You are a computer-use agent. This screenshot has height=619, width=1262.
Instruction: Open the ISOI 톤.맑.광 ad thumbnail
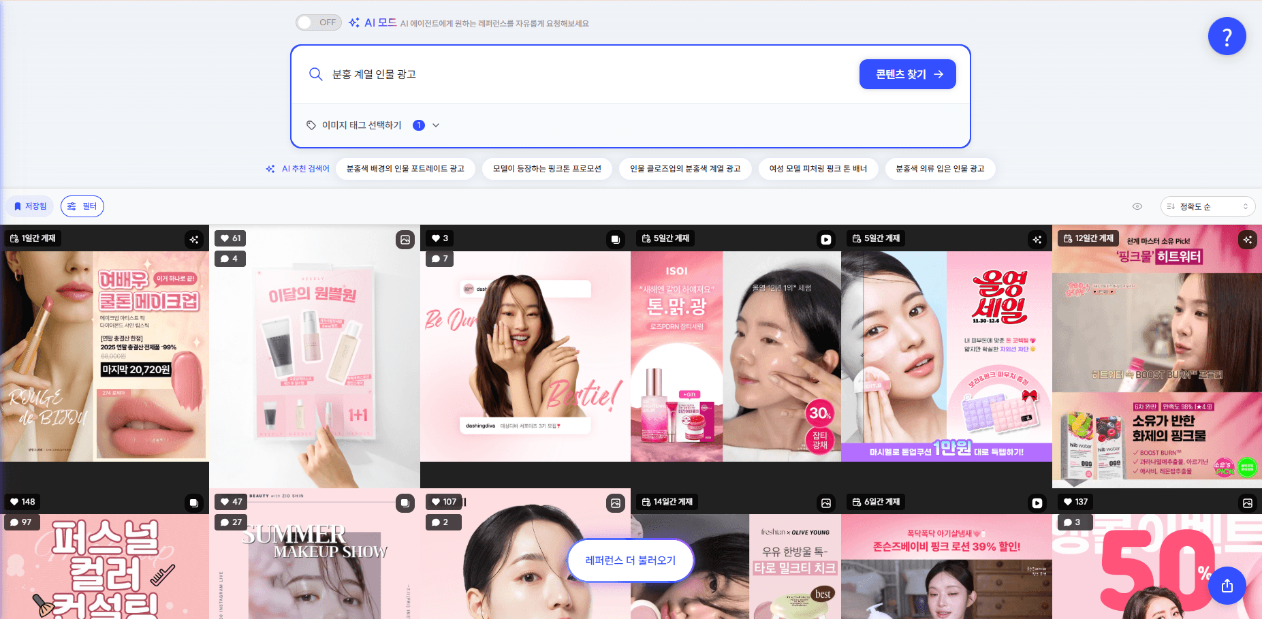click(x=736, y=356)
